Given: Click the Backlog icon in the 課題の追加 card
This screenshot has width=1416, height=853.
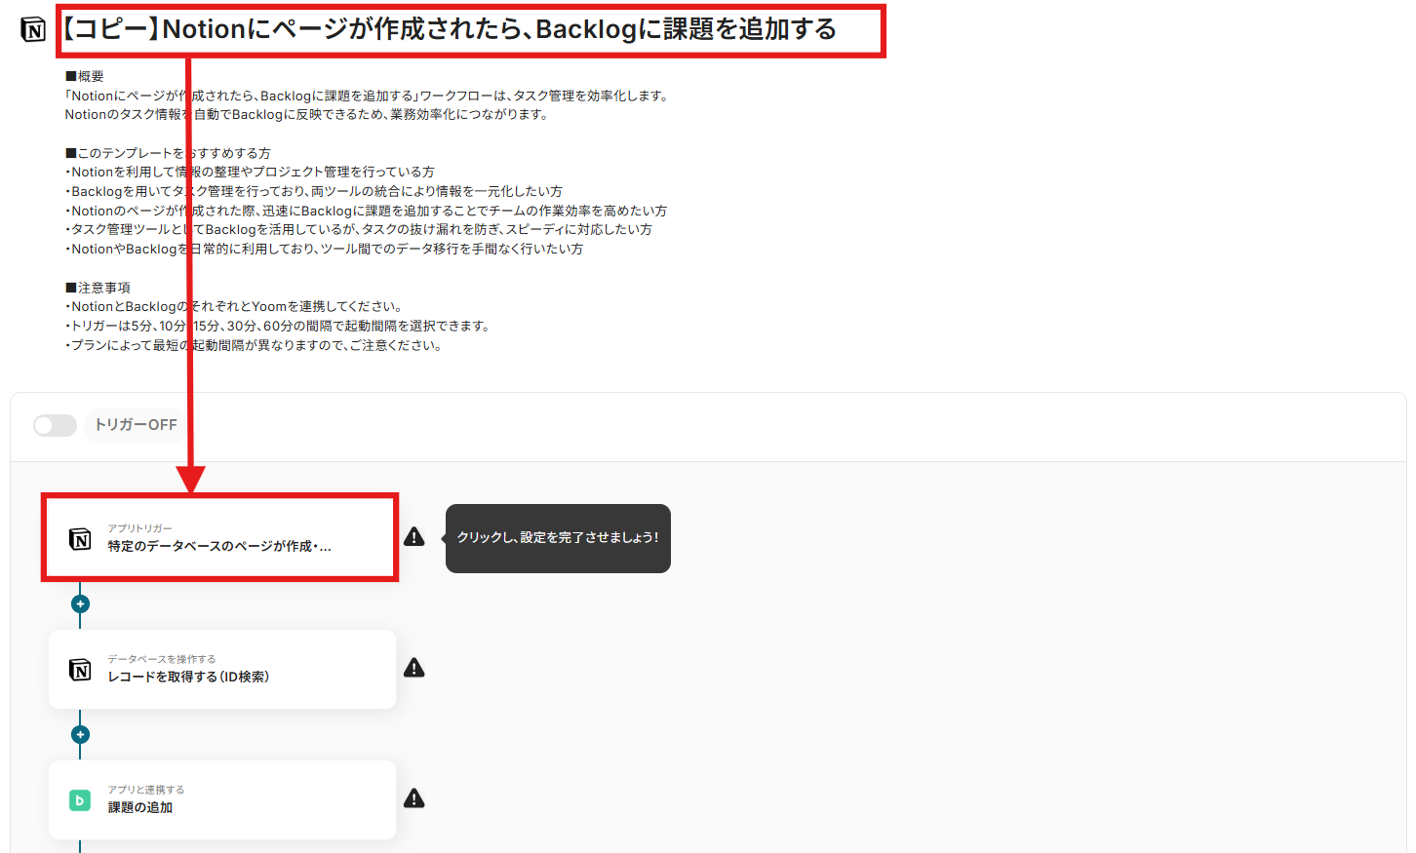Looking at the screenshot, I should click(x=80, y=800).
